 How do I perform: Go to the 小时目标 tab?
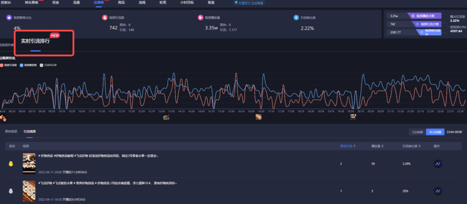click(x=187, y=3)
